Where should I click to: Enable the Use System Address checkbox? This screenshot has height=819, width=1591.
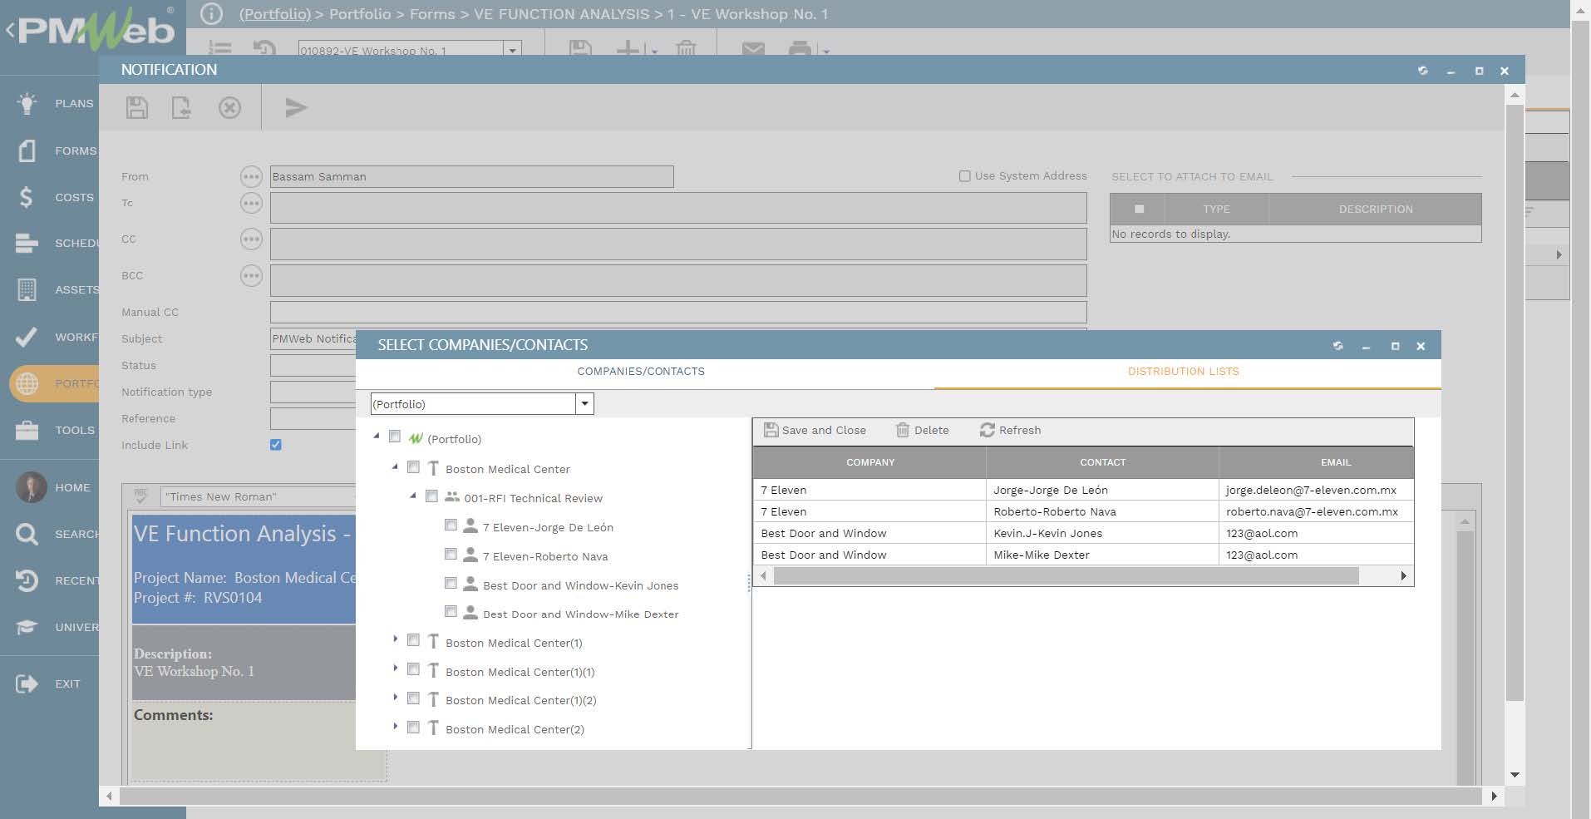965,175
